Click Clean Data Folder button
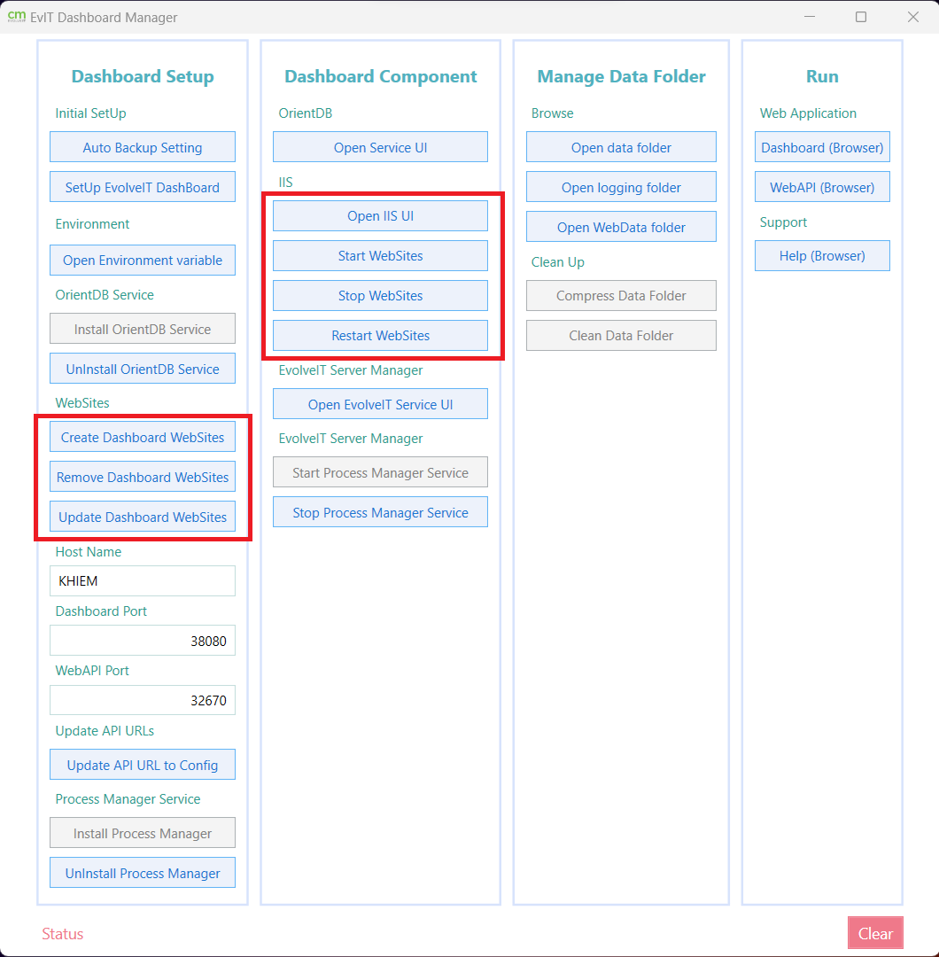939x957 pixels. 621,335
